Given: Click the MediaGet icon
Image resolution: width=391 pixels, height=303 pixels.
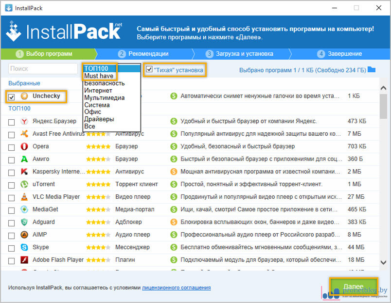Looking at the screenshot, I should tap(24, 209).
